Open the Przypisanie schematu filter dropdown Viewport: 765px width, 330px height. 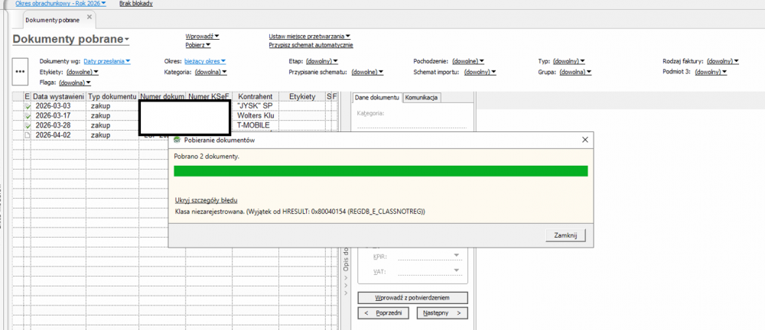(x=367, y=72)
